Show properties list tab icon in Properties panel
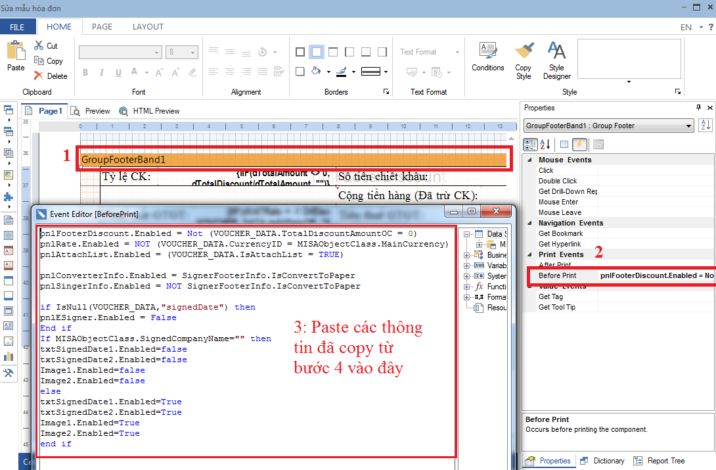Screen dimensions: 716x470 564,145
